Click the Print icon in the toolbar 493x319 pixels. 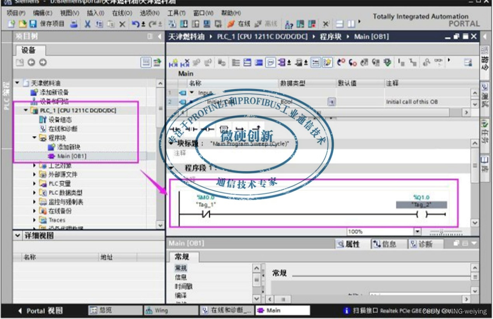(73, 24)
